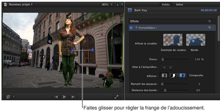The image size is (220, 111).
Task: Click the Distance des bords value 3,0
Action: click(x=198, y=90)
